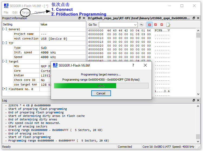Select the Flashbank No. 0 row label
The image size is (203, 151).
[21, 89]
